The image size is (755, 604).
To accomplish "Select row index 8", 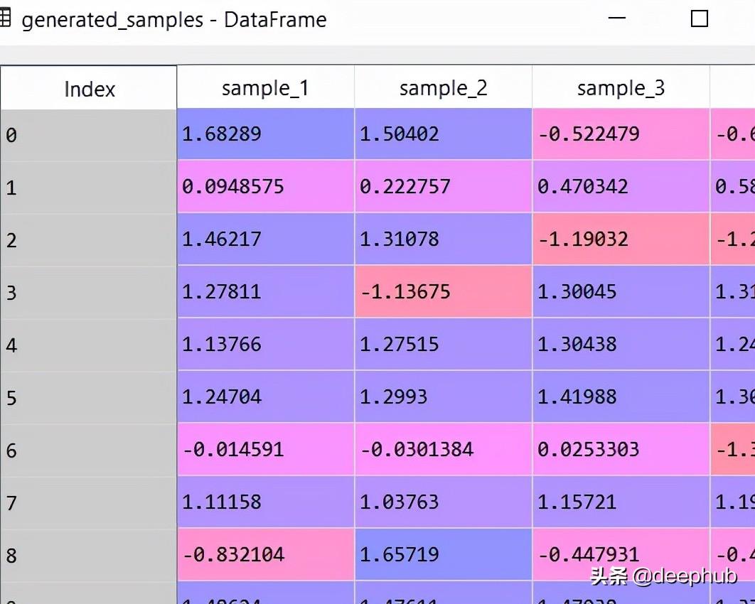I will tap(89, 554).
